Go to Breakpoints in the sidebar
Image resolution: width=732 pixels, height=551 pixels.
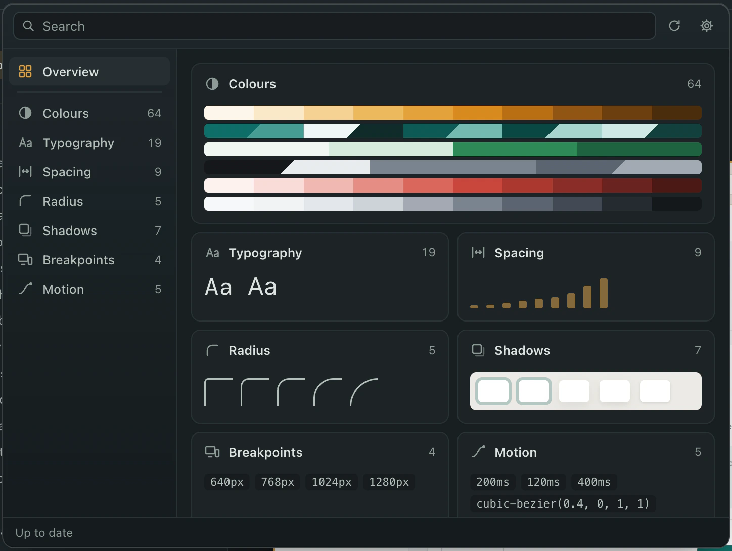[x=89, y=260]
